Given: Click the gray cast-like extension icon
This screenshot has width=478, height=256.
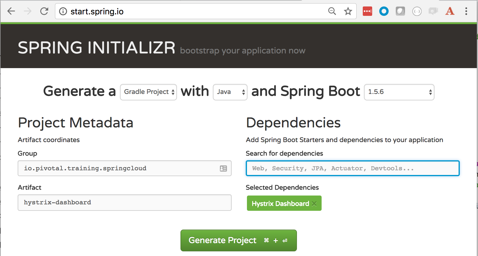Looking at the screenshot, I should click(x=433, y=11).
